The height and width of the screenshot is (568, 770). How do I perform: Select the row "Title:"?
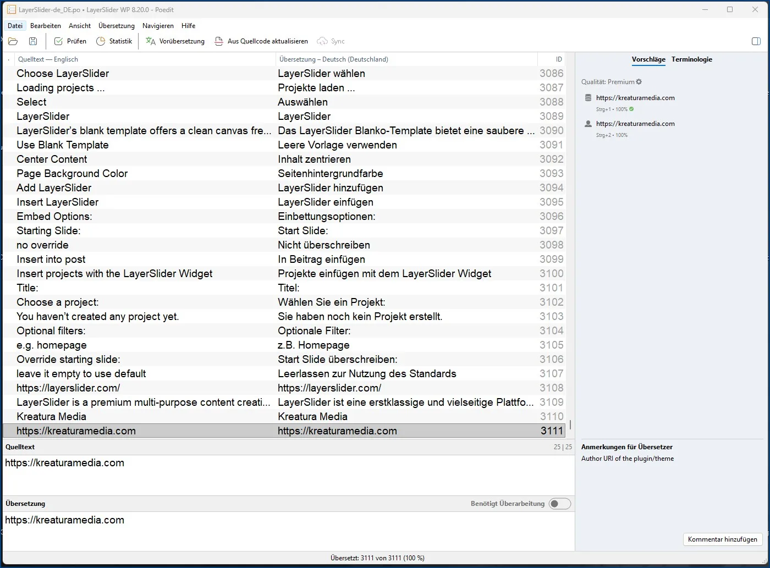coord(285,288)
